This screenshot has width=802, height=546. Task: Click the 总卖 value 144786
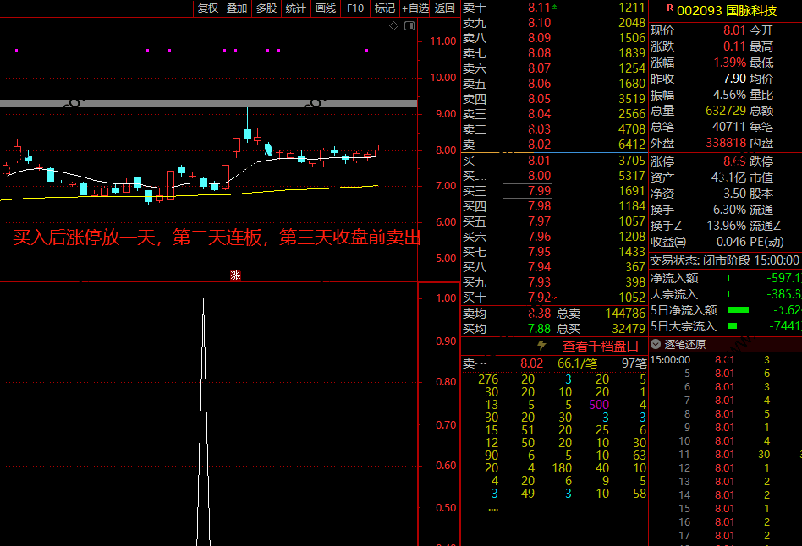pyautogui.click(x=625, y=314)
